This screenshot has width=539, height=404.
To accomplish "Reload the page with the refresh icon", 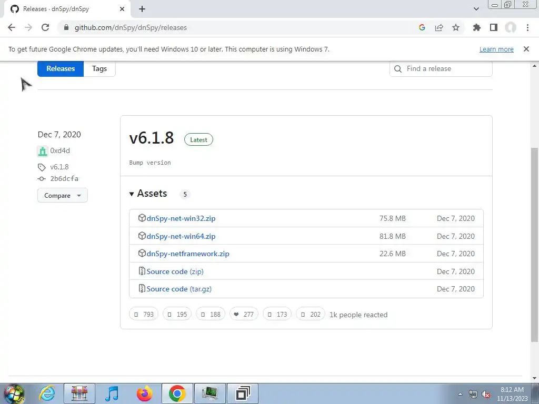I will coord(45,27).
